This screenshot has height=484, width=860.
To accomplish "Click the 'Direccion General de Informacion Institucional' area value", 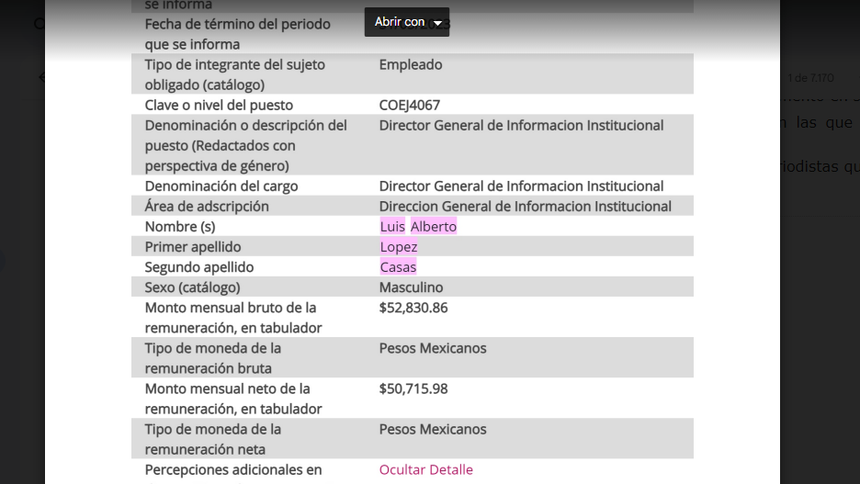I will (x=525, y=207).
